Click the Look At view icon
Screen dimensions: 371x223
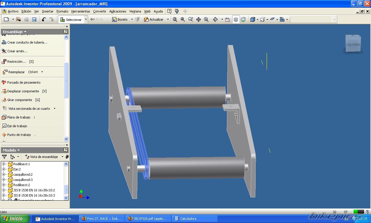click(x=228, y=19)
